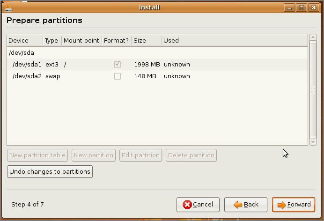Click Undo changes to partitions
Screen dimensions: 324x221
[50, 172]
